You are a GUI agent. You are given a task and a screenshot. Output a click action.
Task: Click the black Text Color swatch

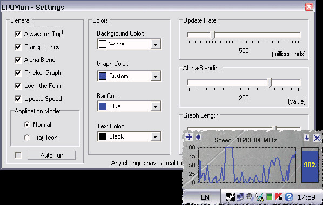click(103, 136)
